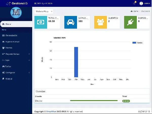Viewport: 152px width, 114px height.
Task: Open Recaudación from the sidebar menu
Action: click(11, 35)
